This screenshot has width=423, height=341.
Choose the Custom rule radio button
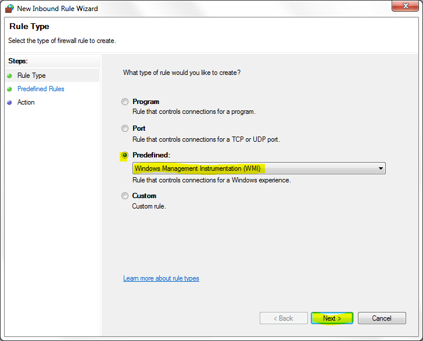pyautogui.click(x=125, y=196)
